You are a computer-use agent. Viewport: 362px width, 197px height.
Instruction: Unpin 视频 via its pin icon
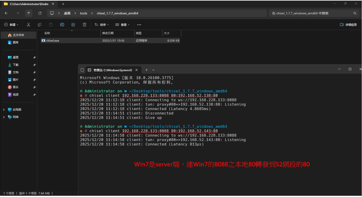(34, 95)
